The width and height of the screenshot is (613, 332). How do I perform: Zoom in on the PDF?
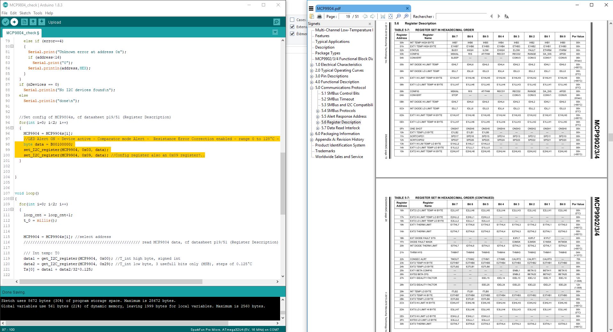(x=406, y=16)
